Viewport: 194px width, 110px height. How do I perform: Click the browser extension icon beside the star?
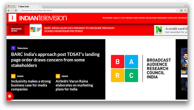[x=181, y=10]
